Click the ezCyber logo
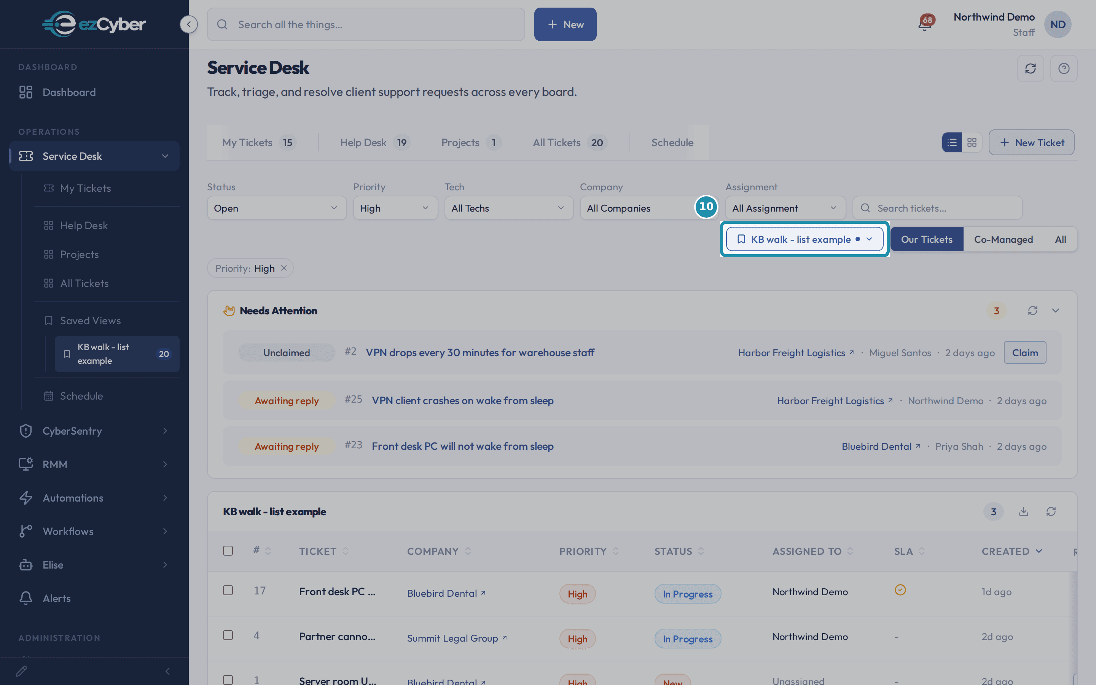 tap(94, 24)
